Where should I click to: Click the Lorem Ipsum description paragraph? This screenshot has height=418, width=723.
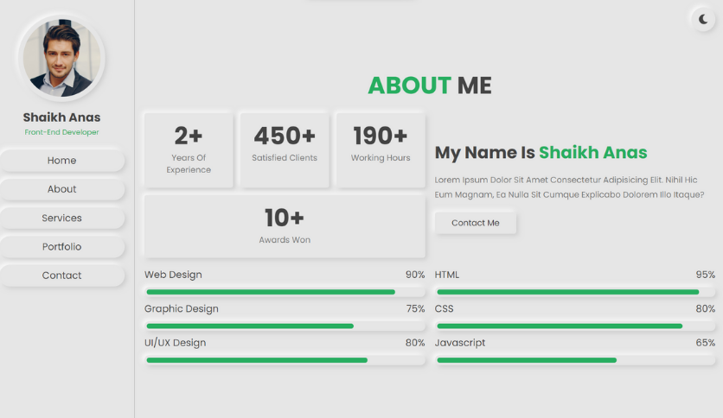(569, 187)
